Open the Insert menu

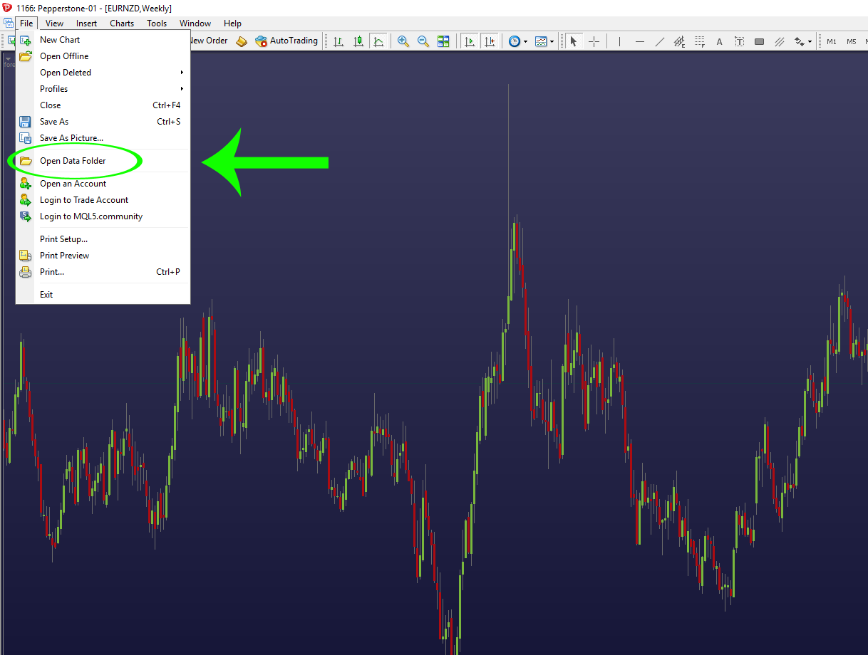86,23
